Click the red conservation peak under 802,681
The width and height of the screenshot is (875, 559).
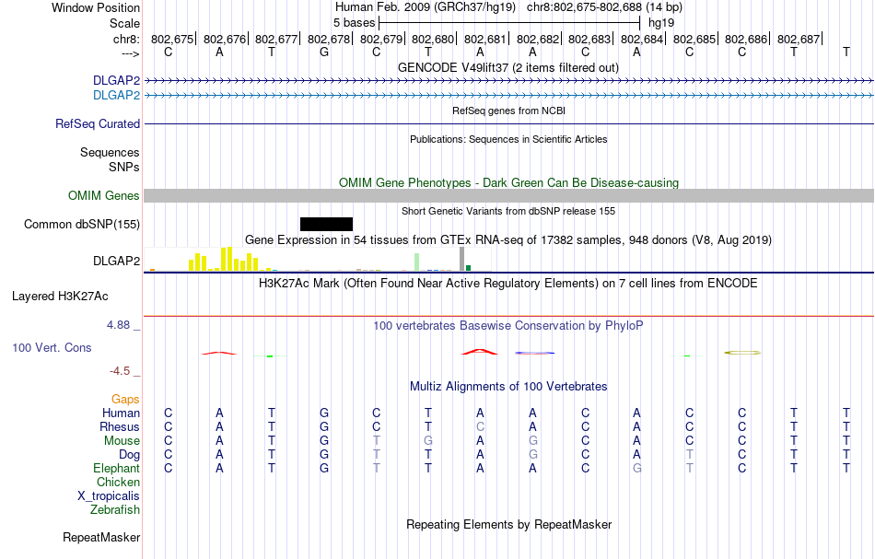pos(480,352)
